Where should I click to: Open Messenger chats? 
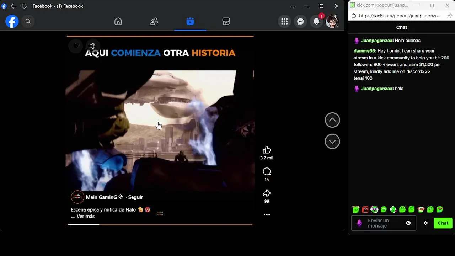(300, 21)
